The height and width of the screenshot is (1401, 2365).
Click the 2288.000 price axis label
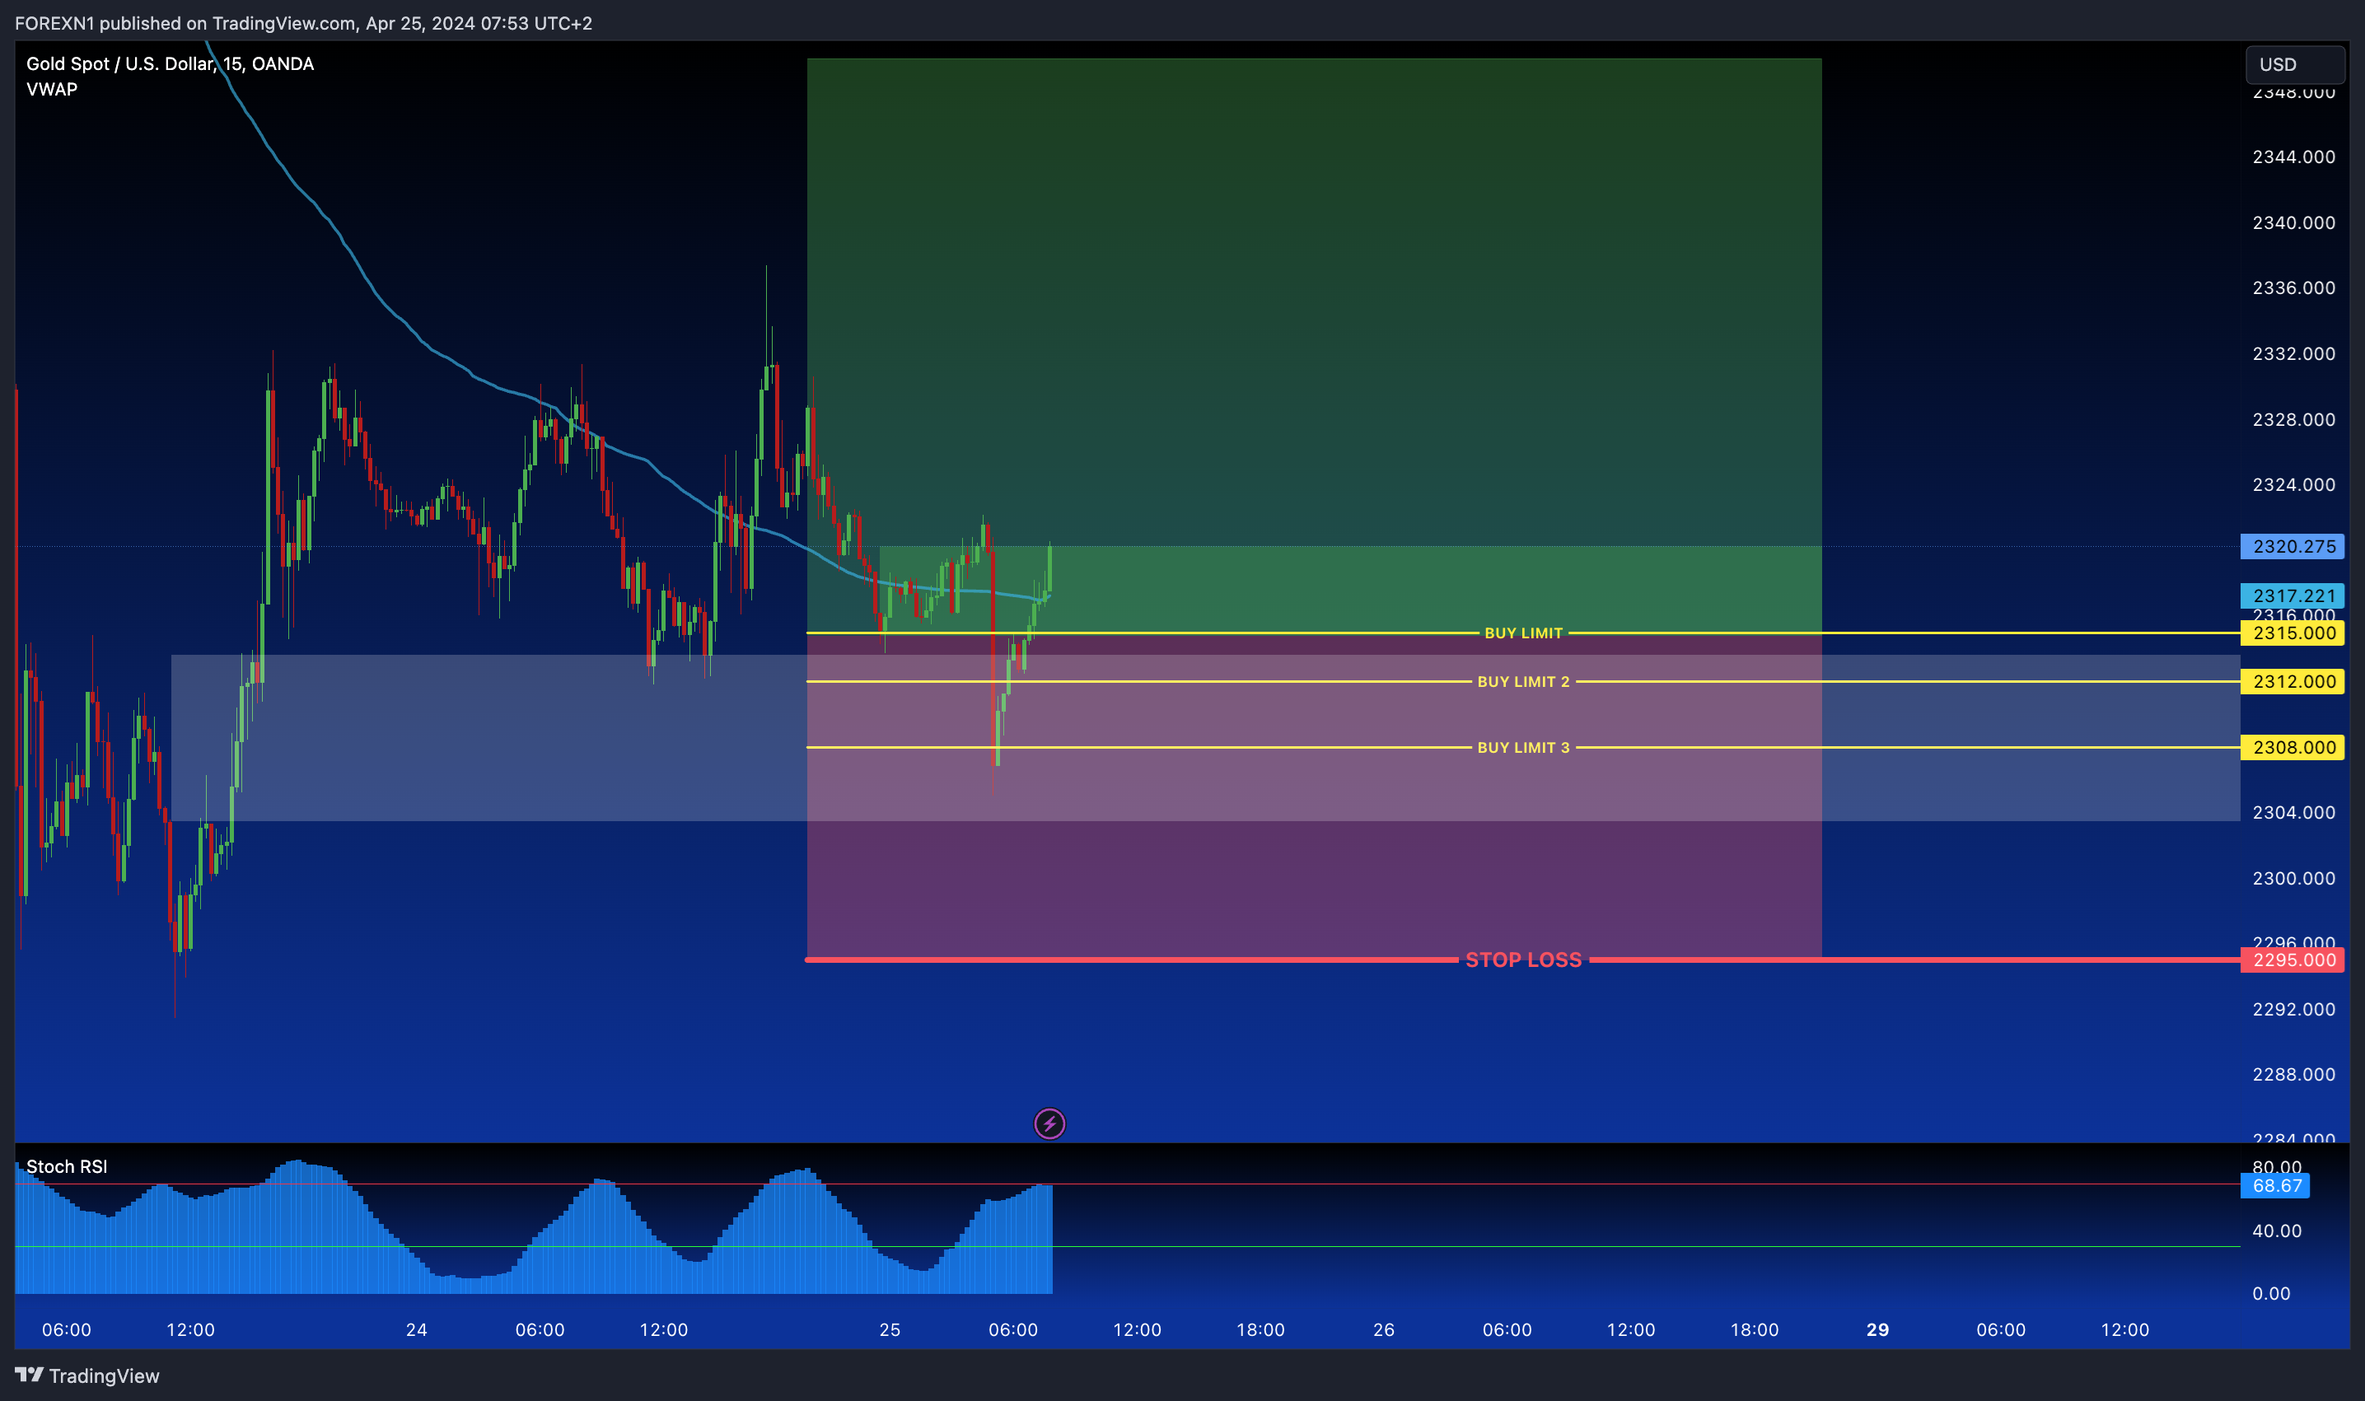[2293, 1074]
